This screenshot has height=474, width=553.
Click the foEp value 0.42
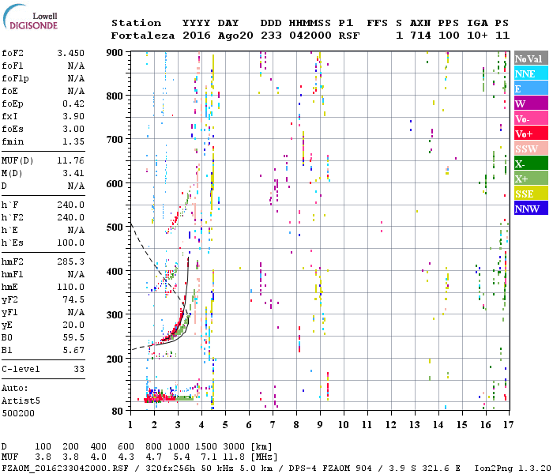coord(73,103)
